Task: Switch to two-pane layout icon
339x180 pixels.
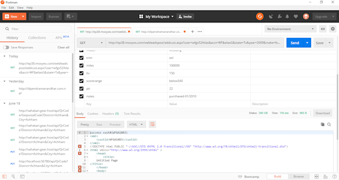Action: [317, 177]
